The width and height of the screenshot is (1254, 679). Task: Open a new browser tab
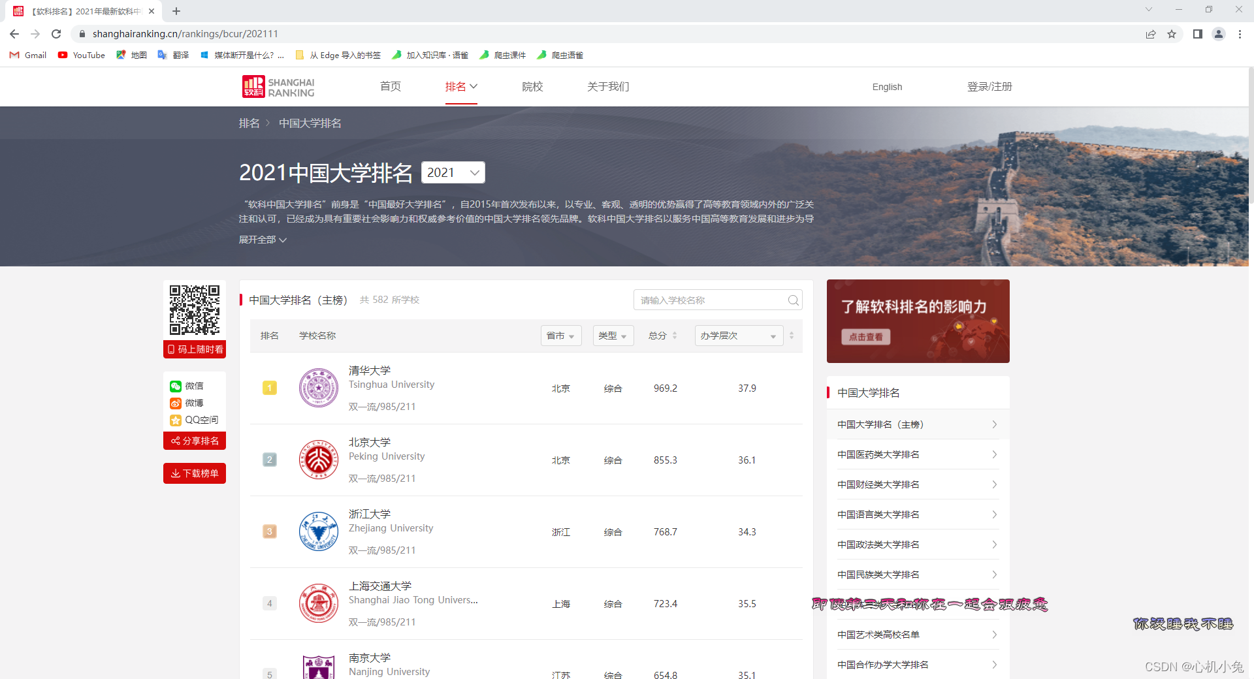pyautogui.click(x=176, y=11)
